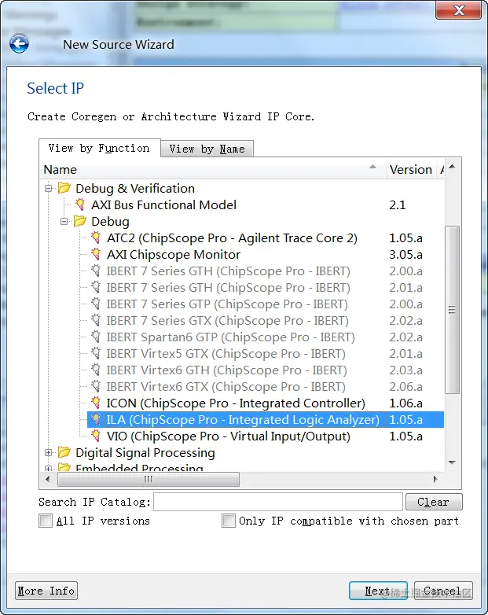Click the scroll down arrow of IP list
488x615 pixels.
(453, 462)
